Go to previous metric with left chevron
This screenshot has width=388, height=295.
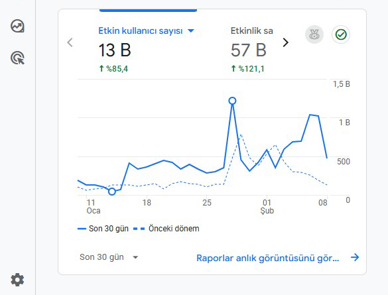pos(70,42)
